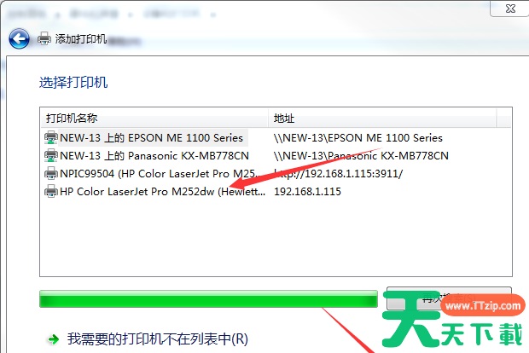Click the printer icon beside 添加打印机 title

pyautogui.click(x=44, y=38)
